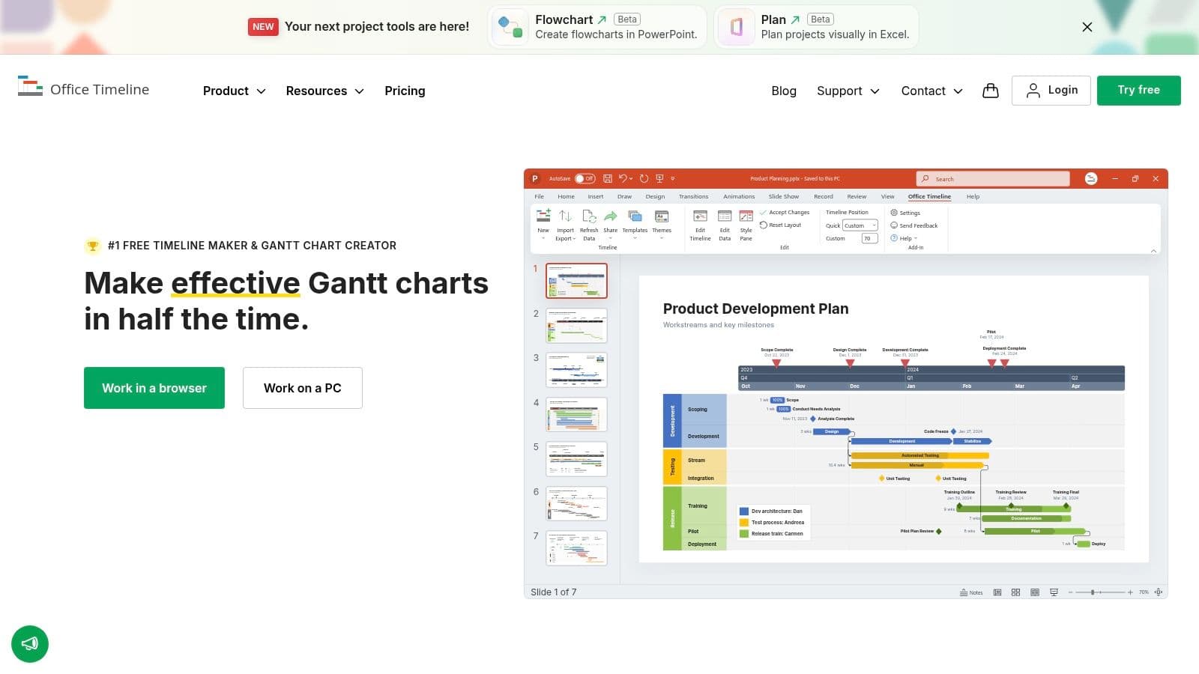
Task: Switch to the Animations ribbon tab
Action: pyautogui.click(x=739, y=196)
